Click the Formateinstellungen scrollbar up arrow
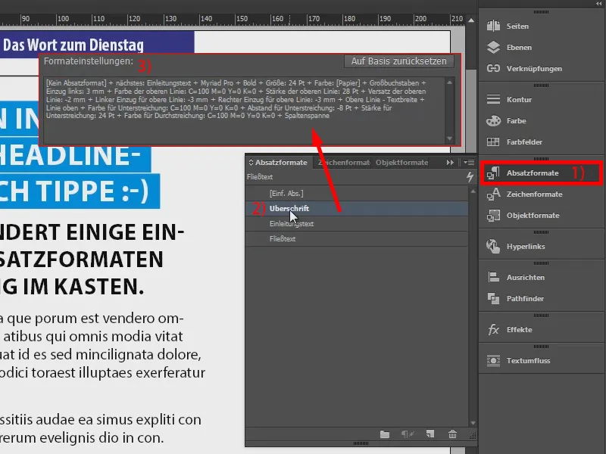606x454 pixels. [x=449, y=82]
